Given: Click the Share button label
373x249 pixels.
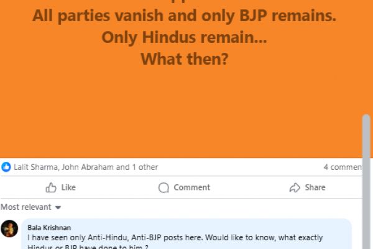Looking at the screenshot, I should [x=315, y=187].
